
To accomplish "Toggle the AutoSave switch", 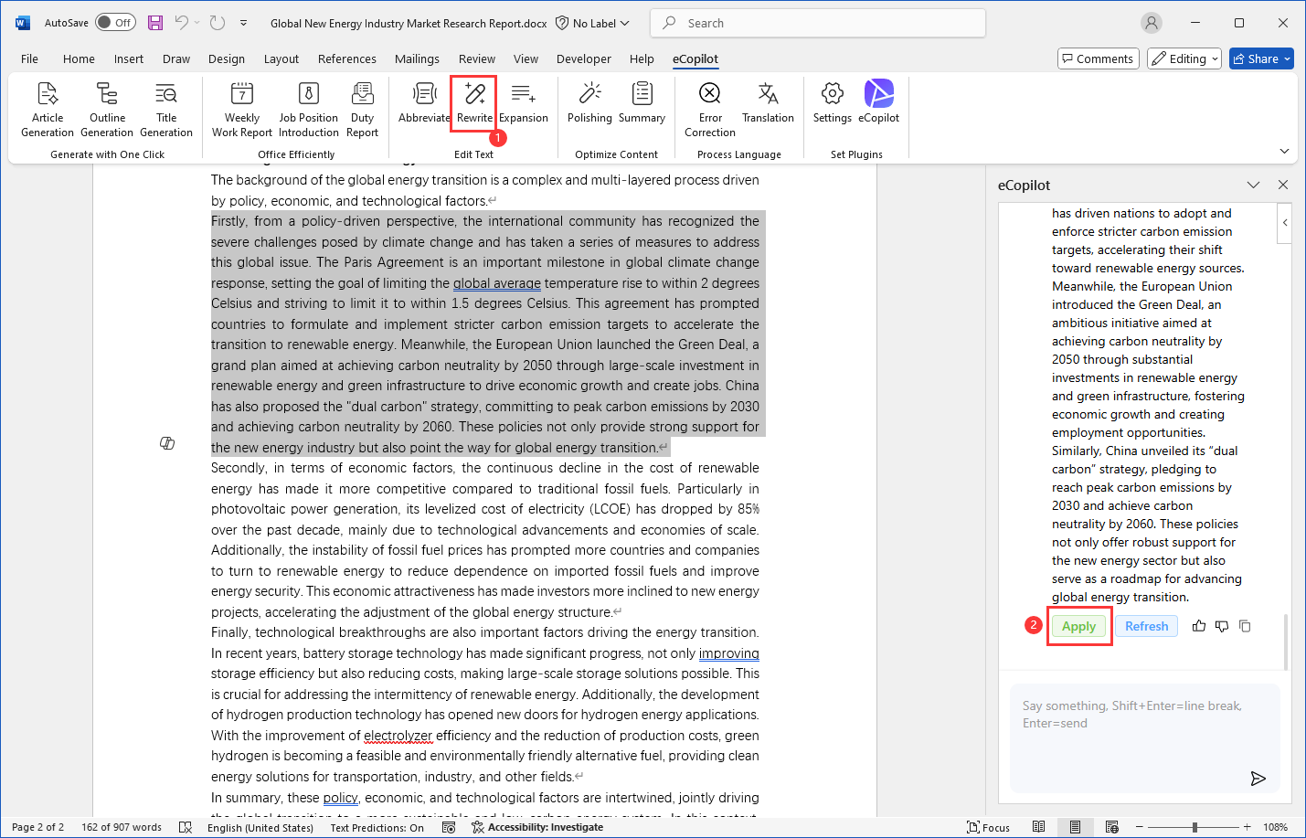I will point(115,23).
